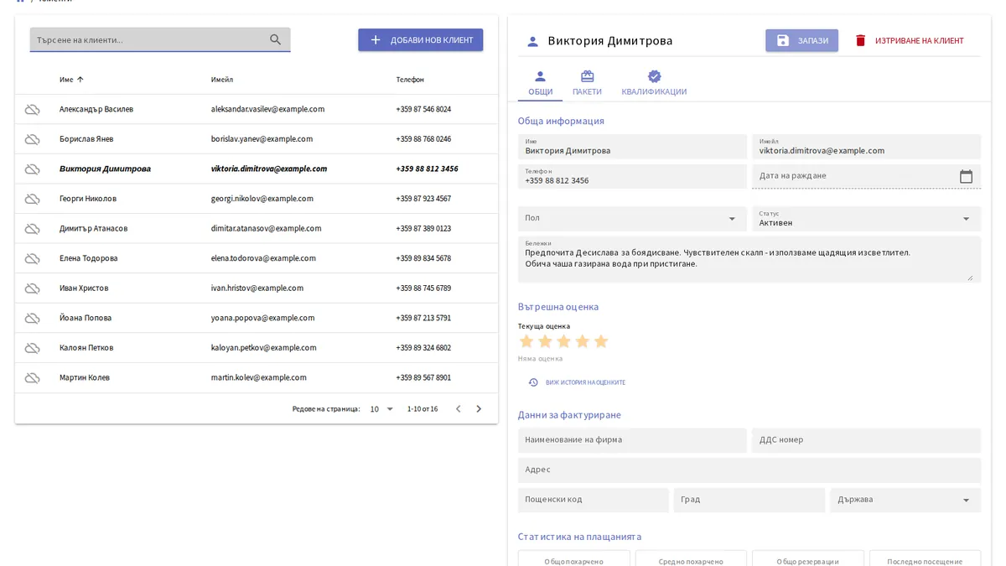1006x566 pixels.
Task: Click the person icon beside Виктория Димитрова title
Action: pyautogui.click(x=532, y=41)
